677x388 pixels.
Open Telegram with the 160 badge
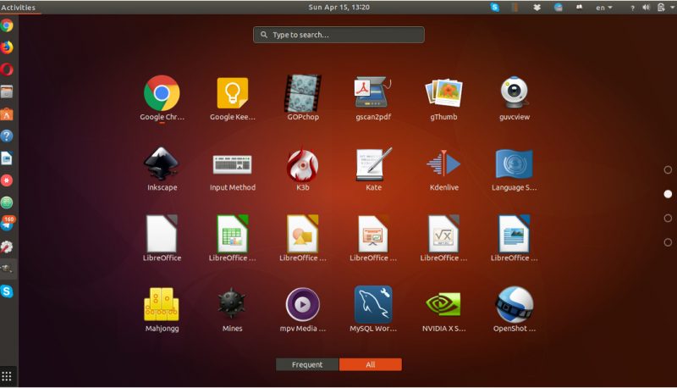click(8, 224)
